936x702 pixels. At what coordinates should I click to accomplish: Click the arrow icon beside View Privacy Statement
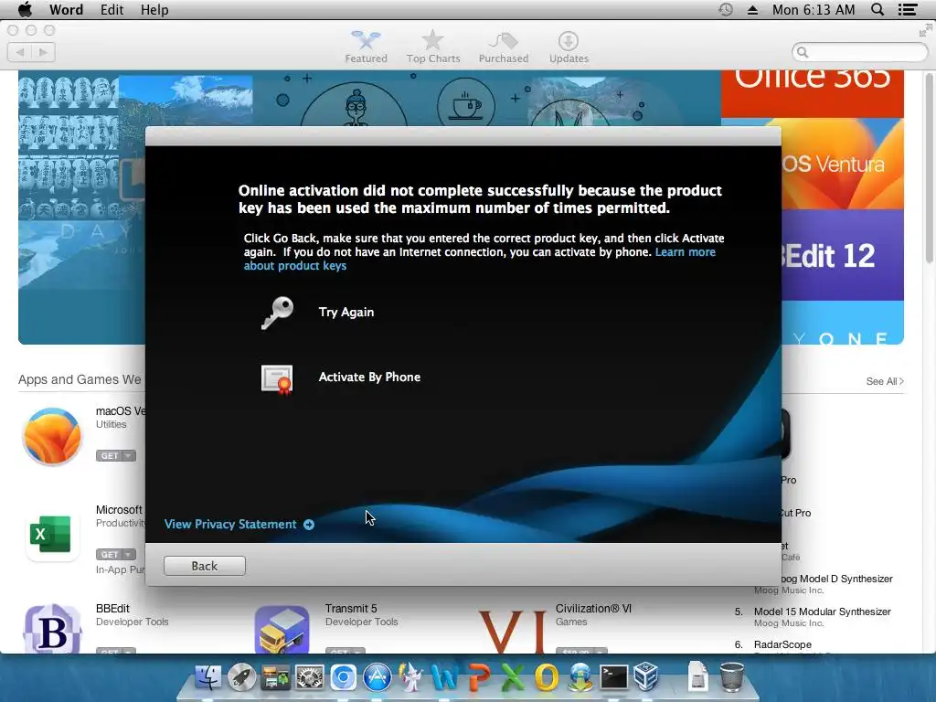[x=309, y=525]
